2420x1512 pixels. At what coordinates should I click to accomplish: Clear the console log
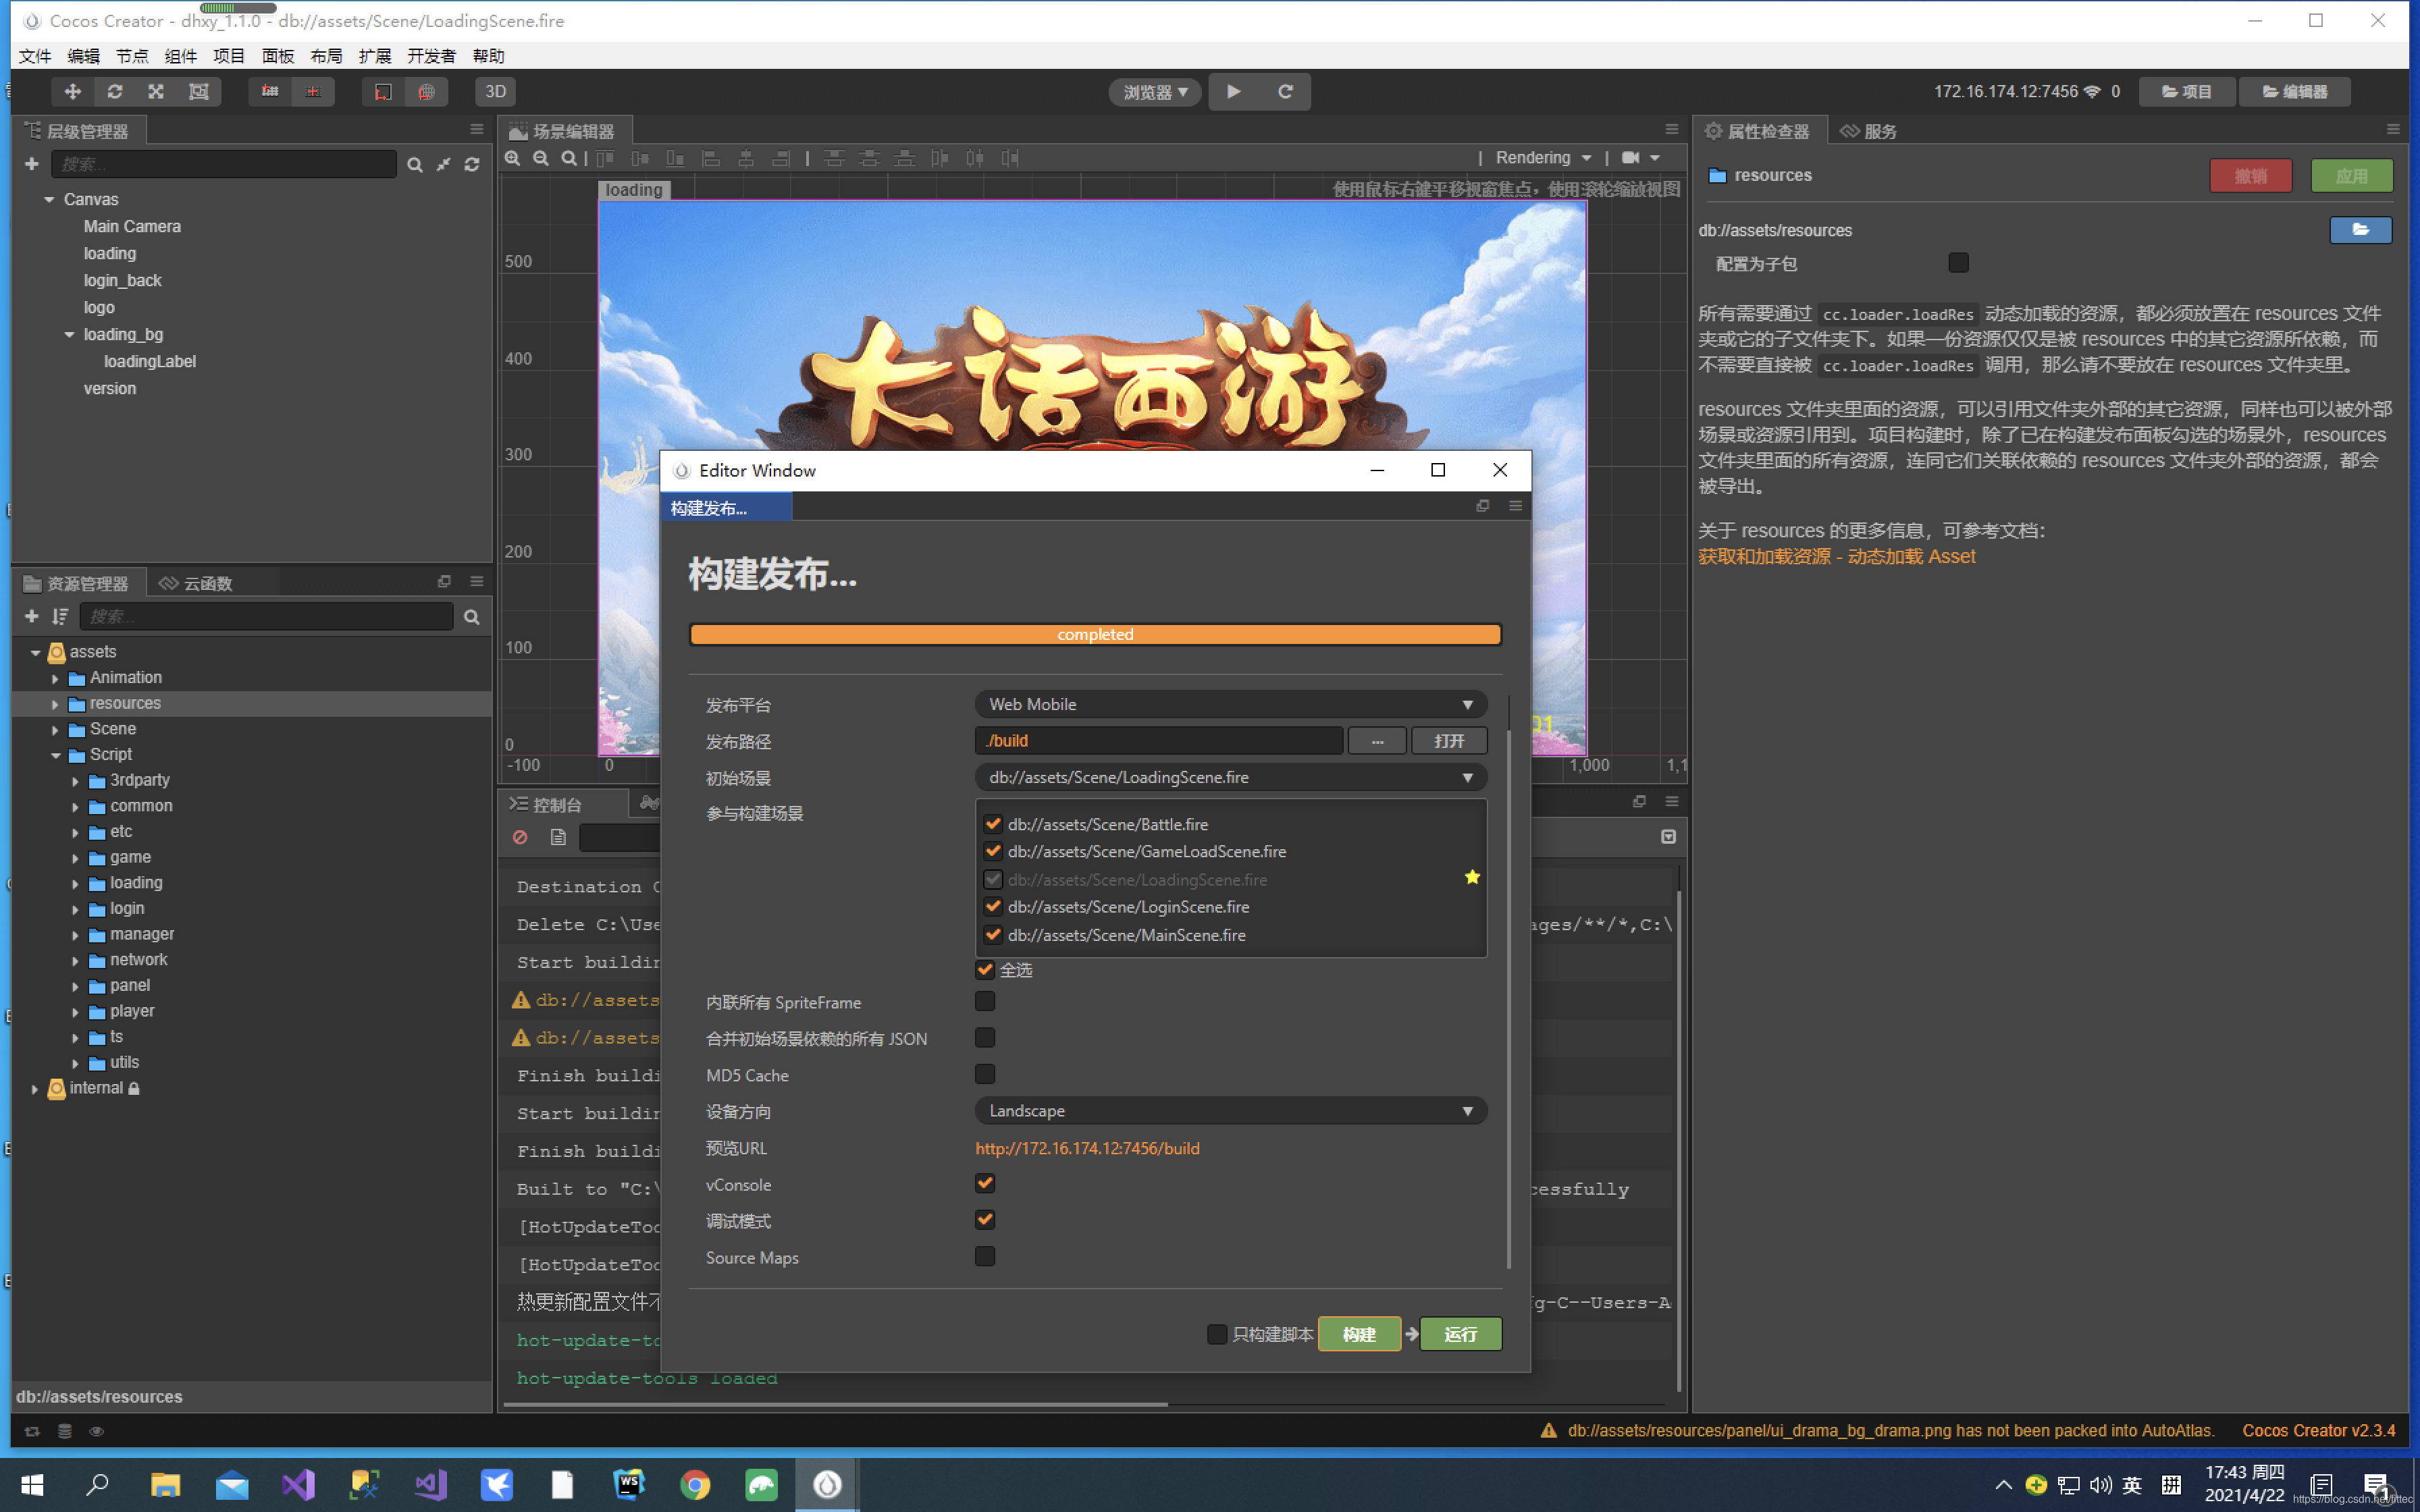520,837
